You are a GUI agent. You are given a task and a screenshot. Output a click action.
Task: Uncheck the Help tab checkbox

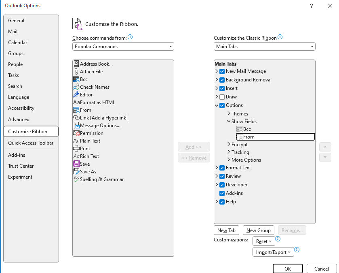[222, 202]
